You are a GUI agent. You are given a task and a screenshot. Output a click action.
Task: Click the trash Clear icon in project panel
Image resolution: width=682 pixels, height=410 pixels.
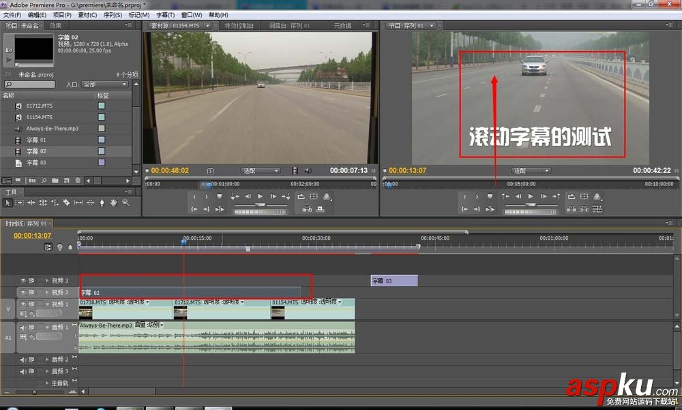[x=78, y=180]
